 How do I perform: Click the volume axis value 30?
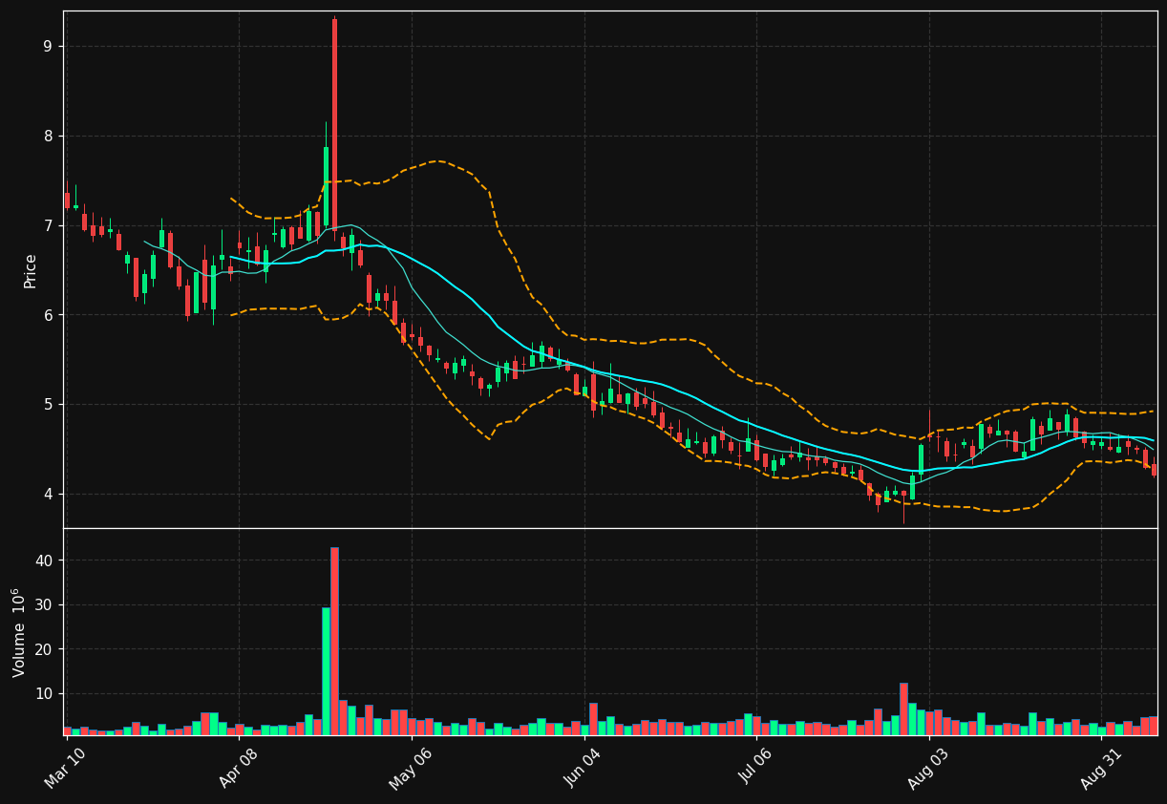pos(44,605)
